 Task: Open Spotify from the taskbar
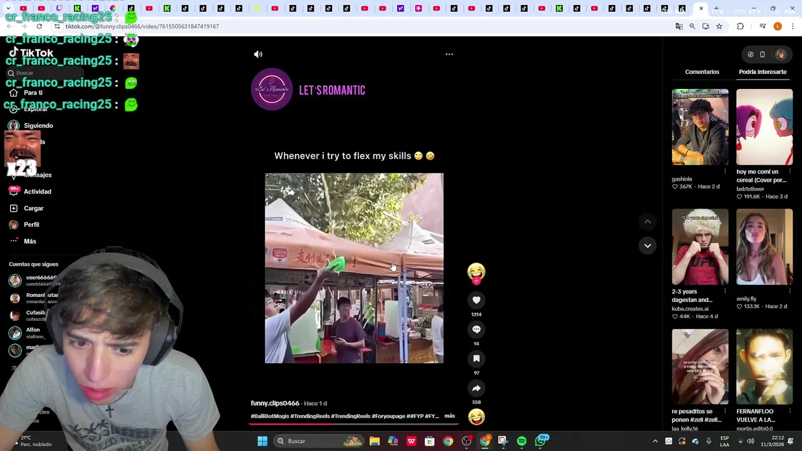pyautogui.click(x=521, y=441)
